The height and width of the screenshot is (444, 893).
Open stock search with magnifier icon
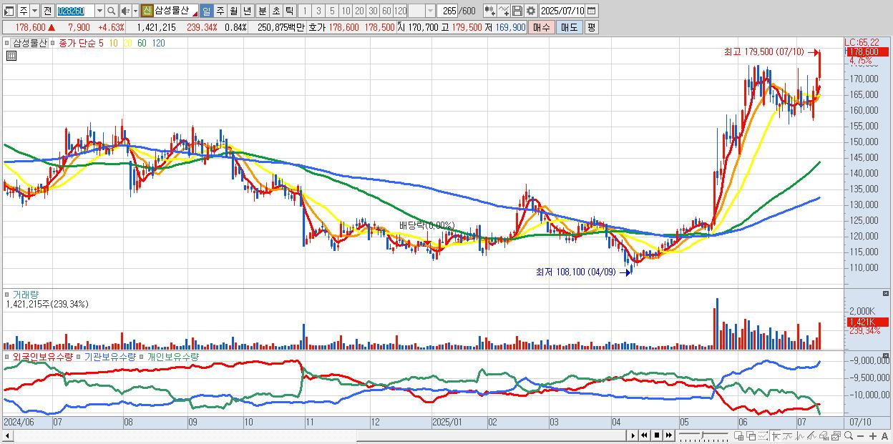coord(111,11)
